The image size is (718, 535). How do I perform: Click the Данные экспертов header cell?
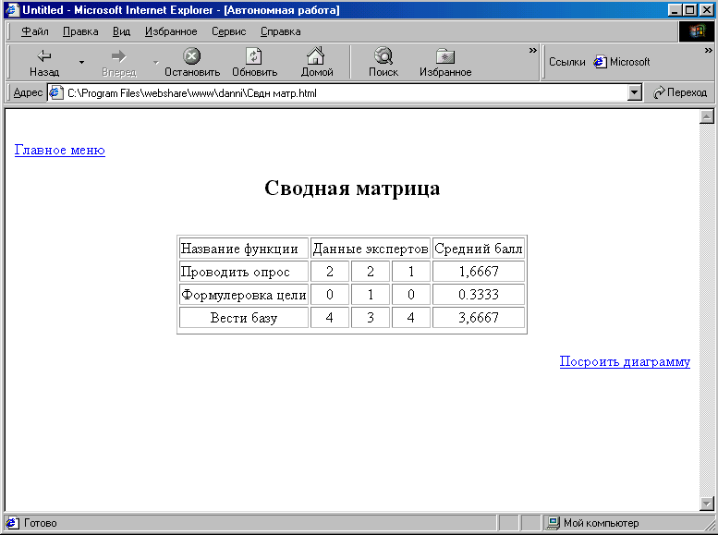coord(371,249)
